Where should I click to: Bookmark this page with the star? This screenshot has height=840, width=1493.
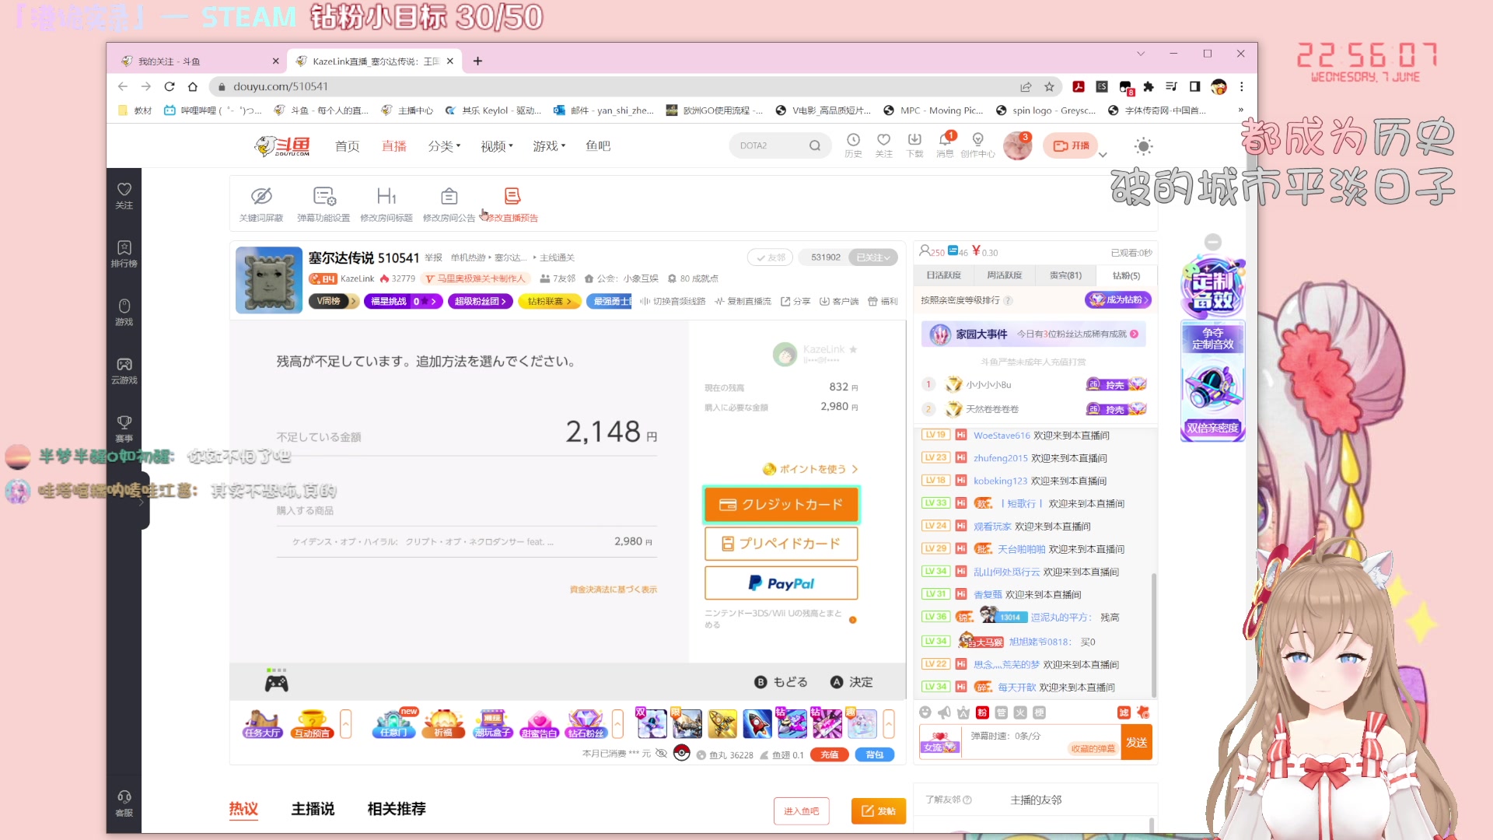coord(1049,86)
